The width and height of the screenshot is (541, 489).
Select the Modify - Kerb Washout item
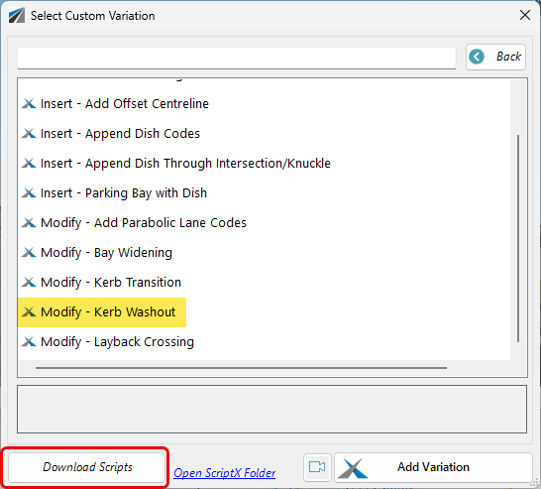(102, 312)
